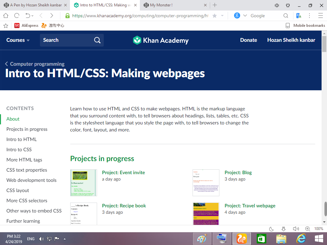Click the browser search magnifier icon
Image resolution: width=327 pixels, height=245 pixels.
point(286,16)
